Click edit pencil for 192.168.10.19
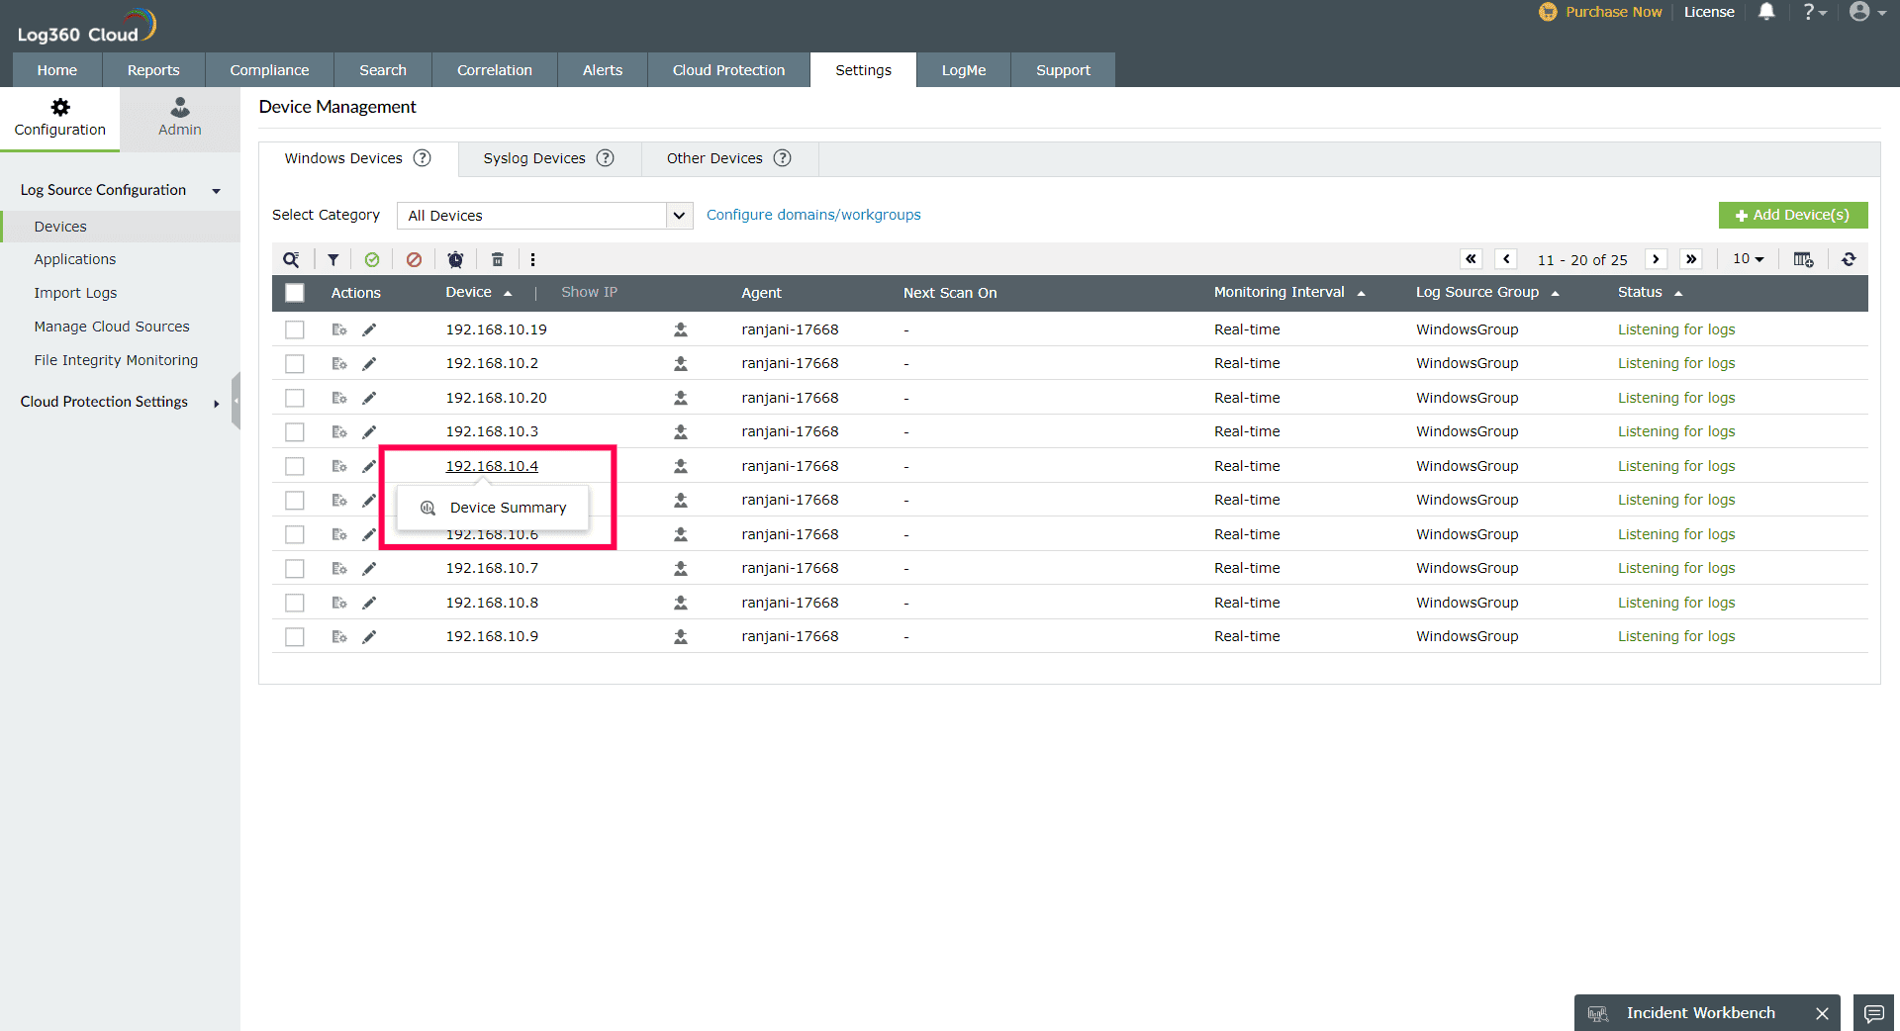This screenshot has height=1031, width=1900. point(369,329)
